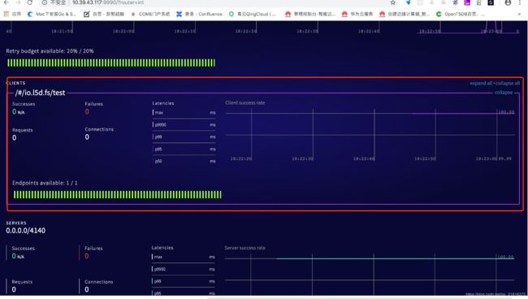Reload the current browser page
The image size is (528, 299).
coord(29,2)
